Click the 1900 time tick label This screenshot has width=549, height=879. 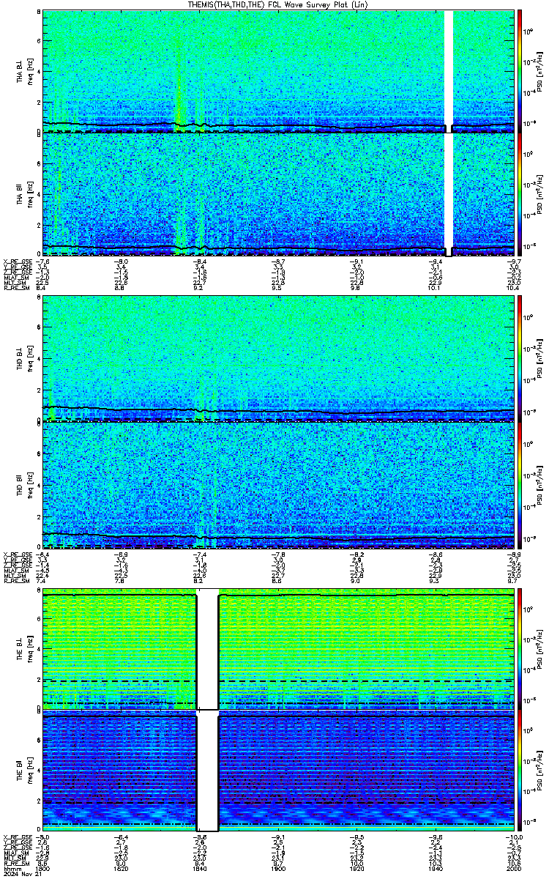pyautogui.click(x=278, y=869)
